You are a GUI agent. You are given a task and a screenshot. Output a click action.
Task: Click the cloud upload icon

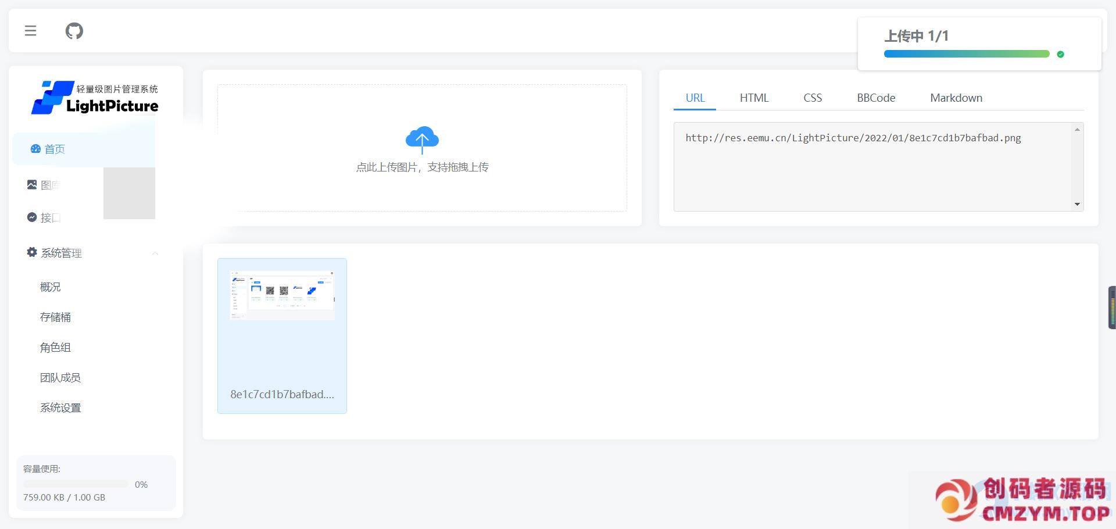coord(422,140)
